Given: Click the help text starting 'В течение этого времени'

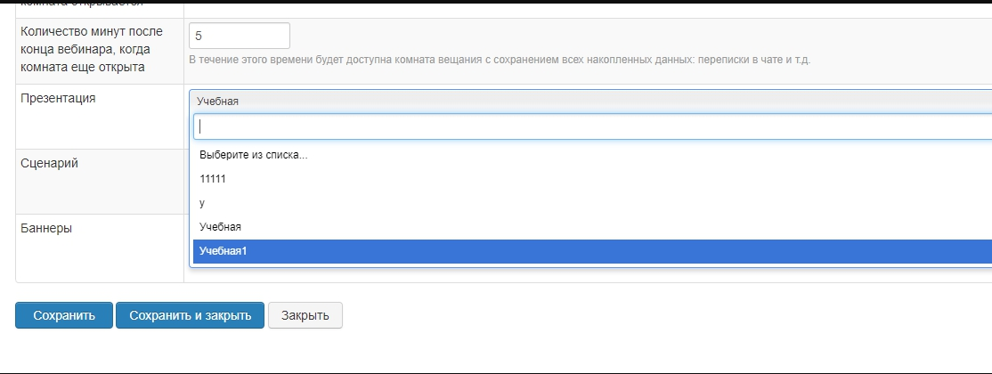Looking at the screenshot, I should point(500,61).
